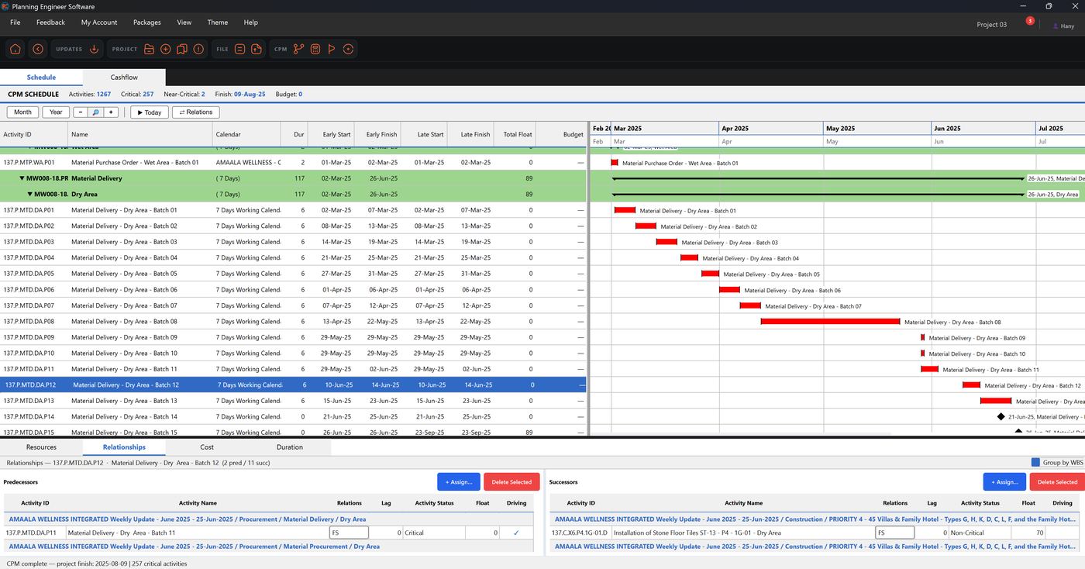This screenshot has width=1085, height=569.
Task: Click the CPM run play icon
Action: [332, 49]
